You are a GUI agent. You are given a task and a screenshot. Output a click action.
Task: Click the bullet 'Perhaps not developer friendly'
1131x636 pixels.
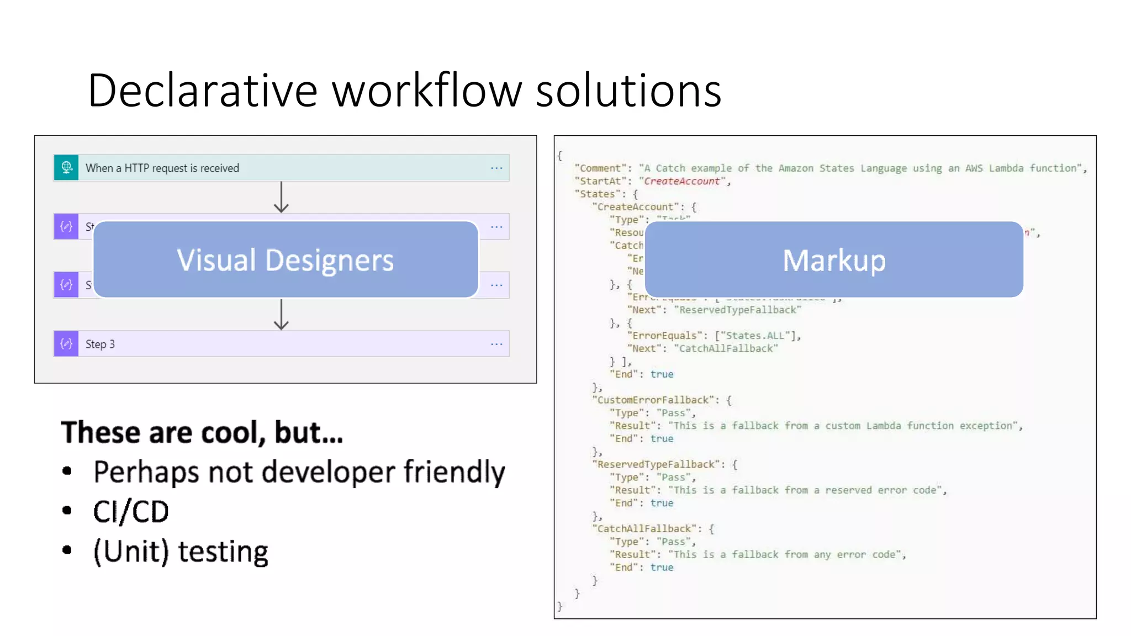[299, 473]
